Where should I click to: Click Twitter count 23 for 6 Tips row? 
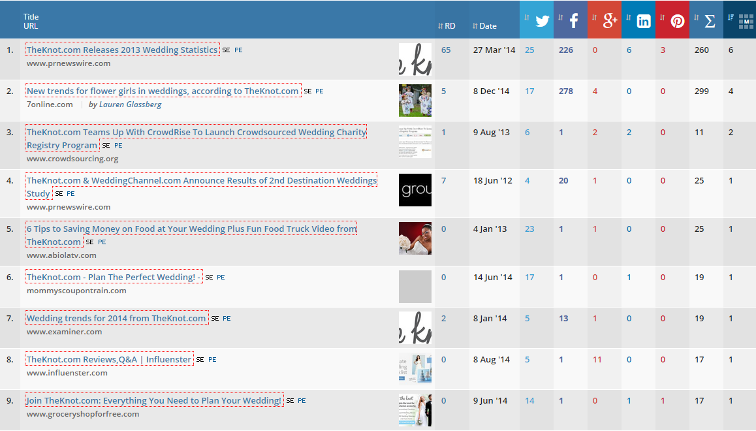(529, 229)
